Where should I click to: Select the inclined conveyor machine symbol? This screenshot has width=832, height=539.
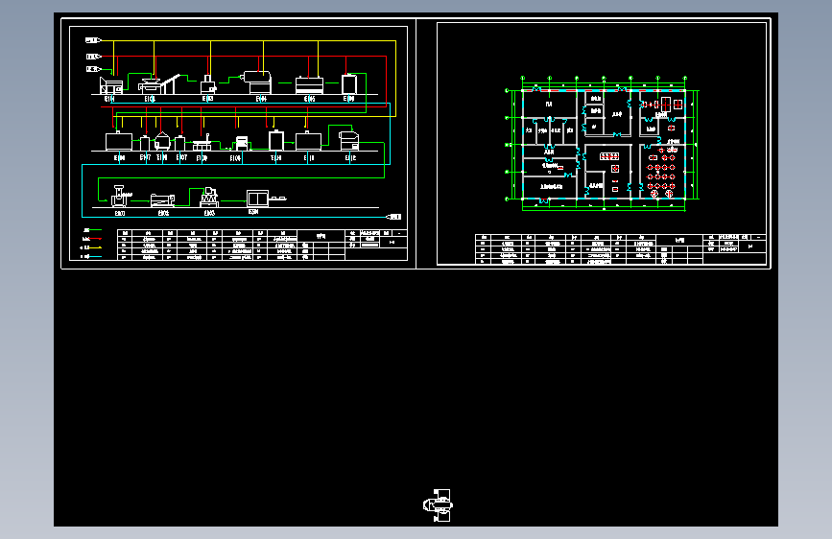[158, 85]
